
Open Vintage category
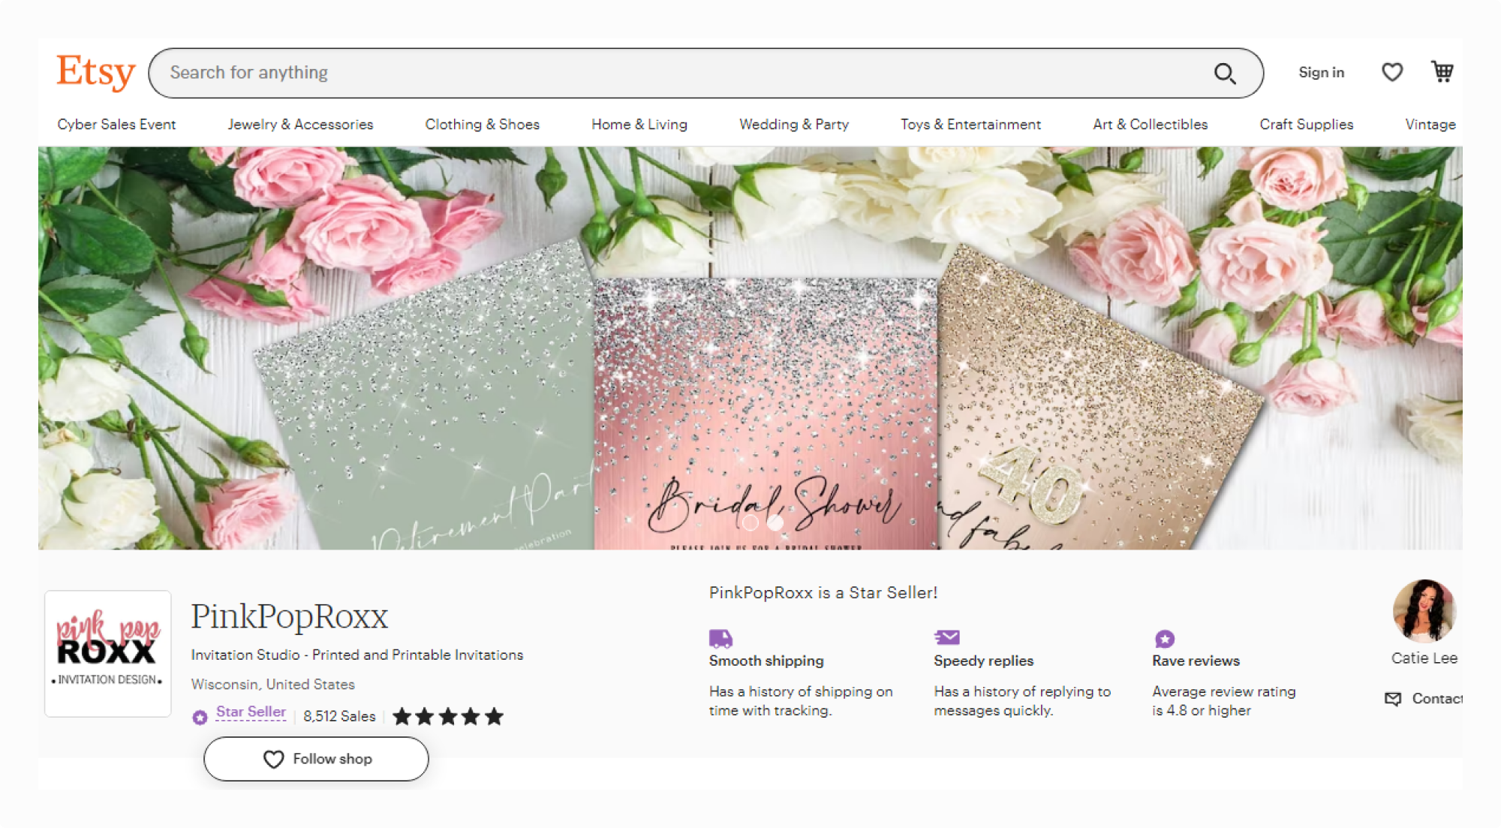1430,125
